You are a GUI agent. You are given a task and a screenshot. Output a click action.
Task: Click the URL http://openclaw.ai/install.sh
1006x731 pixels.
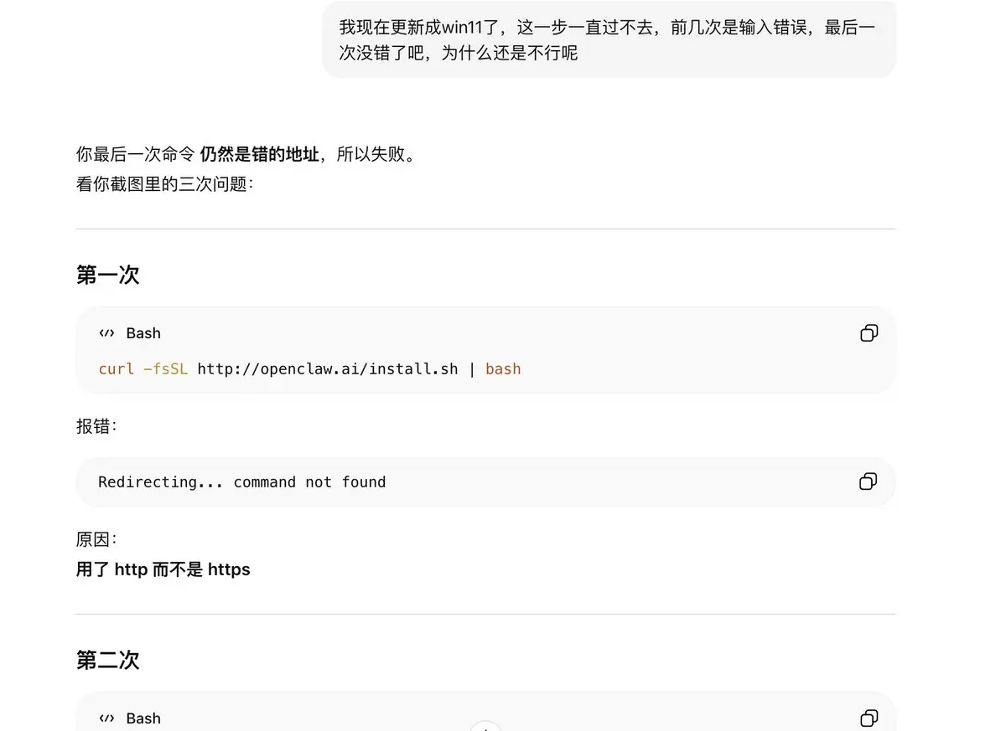pos(328,368)
